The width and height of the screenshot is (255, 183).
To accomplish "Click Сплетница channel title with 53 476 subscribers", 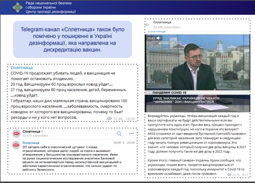I will coord(31,132).
